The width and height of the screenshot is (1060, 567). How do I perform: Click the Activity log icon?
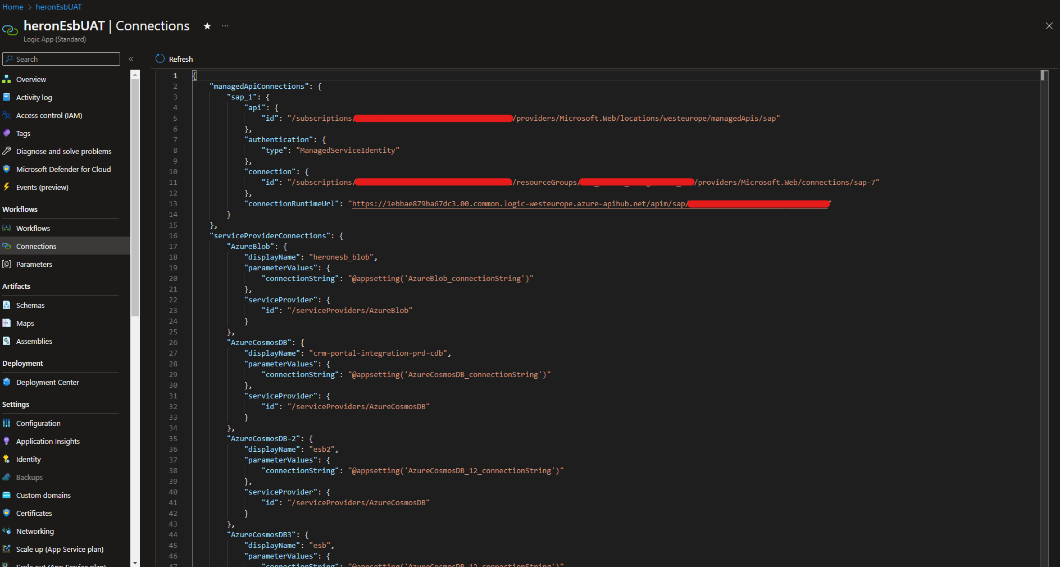tap(7, 97)
